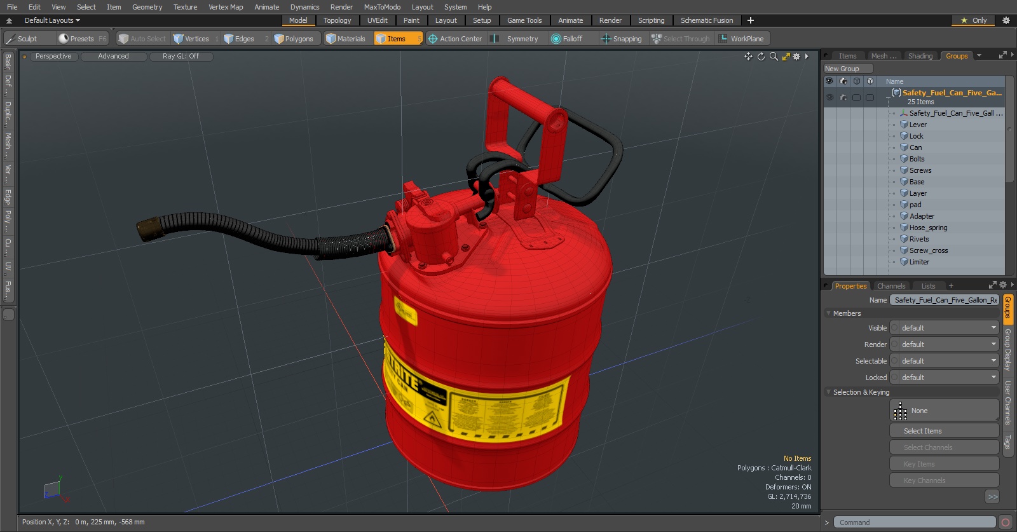Toggle render camera for Safety_Fuel_Can group

point(843,97)
